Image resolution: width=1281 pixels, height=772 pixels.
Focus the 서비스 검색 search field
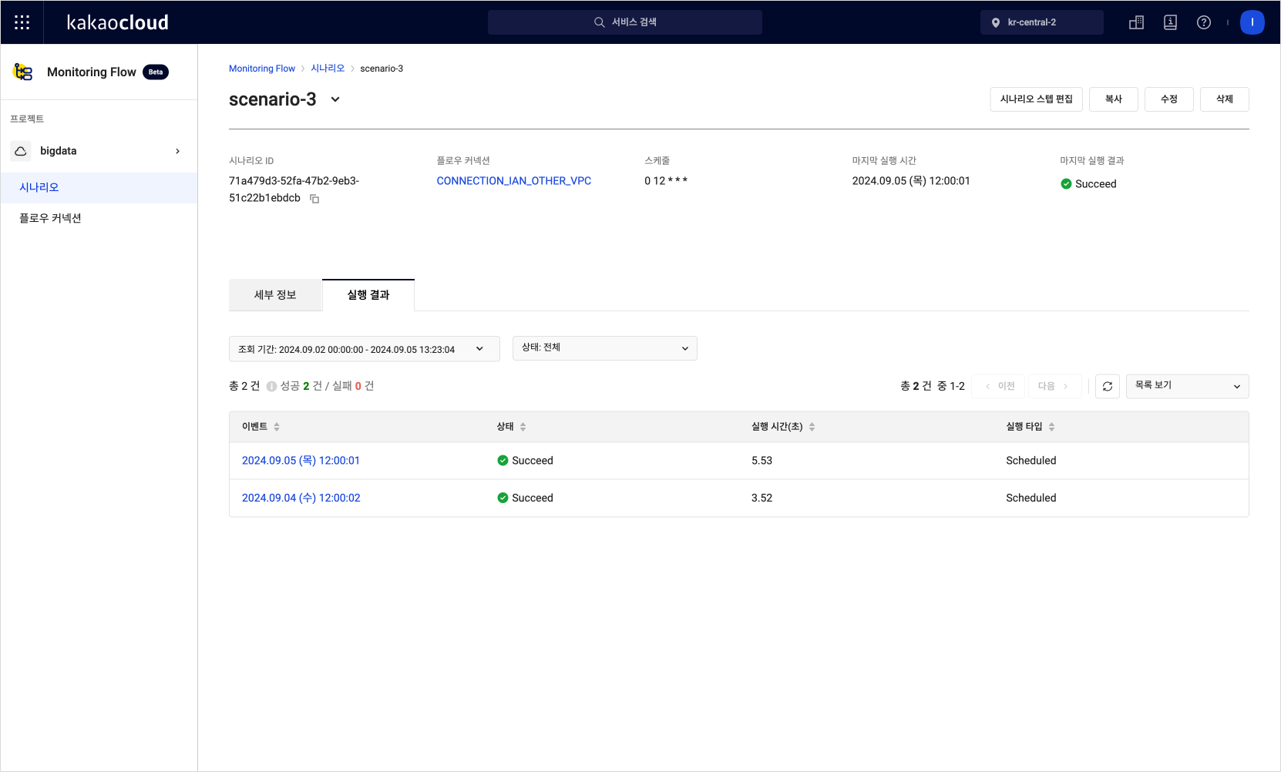tap(625, 22)
